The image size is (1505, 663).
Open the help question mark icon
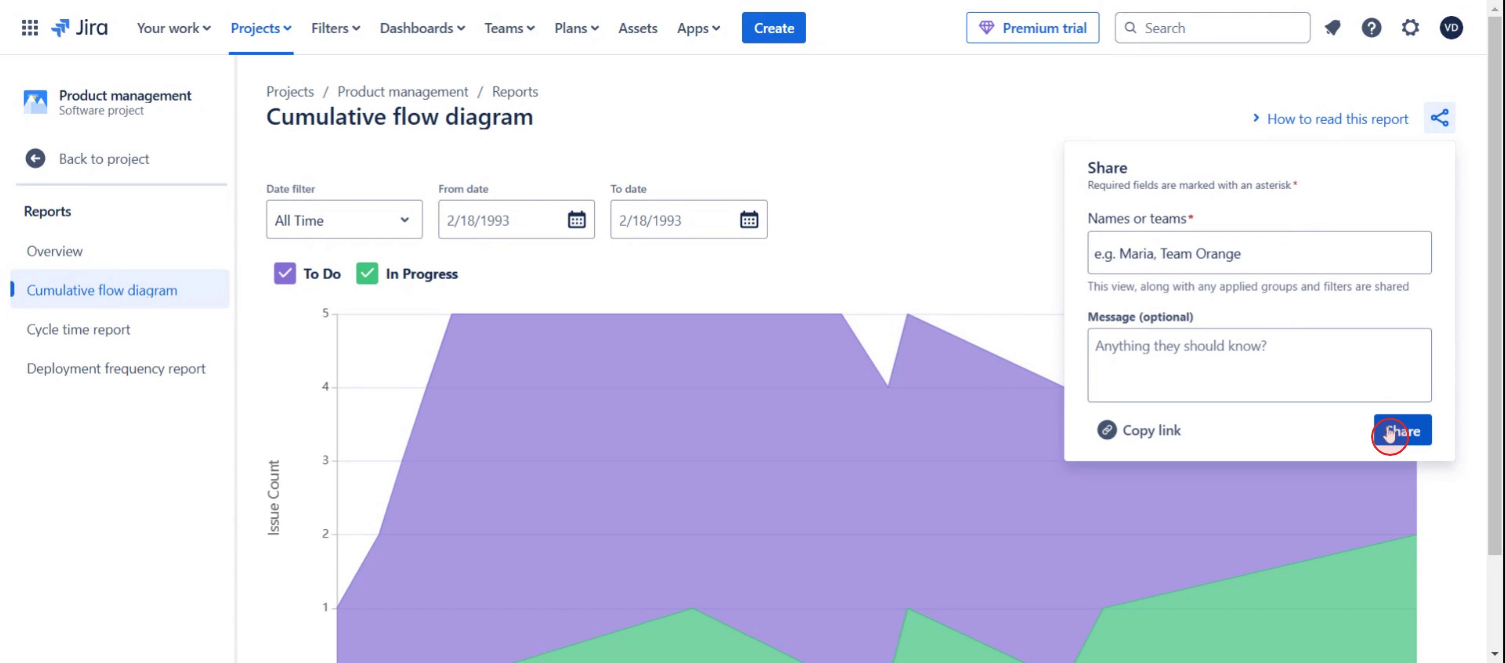[x=1371, y=28]
